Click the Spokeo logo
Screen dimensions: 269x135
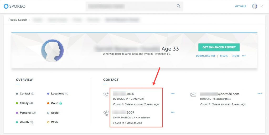pos(15,6)
